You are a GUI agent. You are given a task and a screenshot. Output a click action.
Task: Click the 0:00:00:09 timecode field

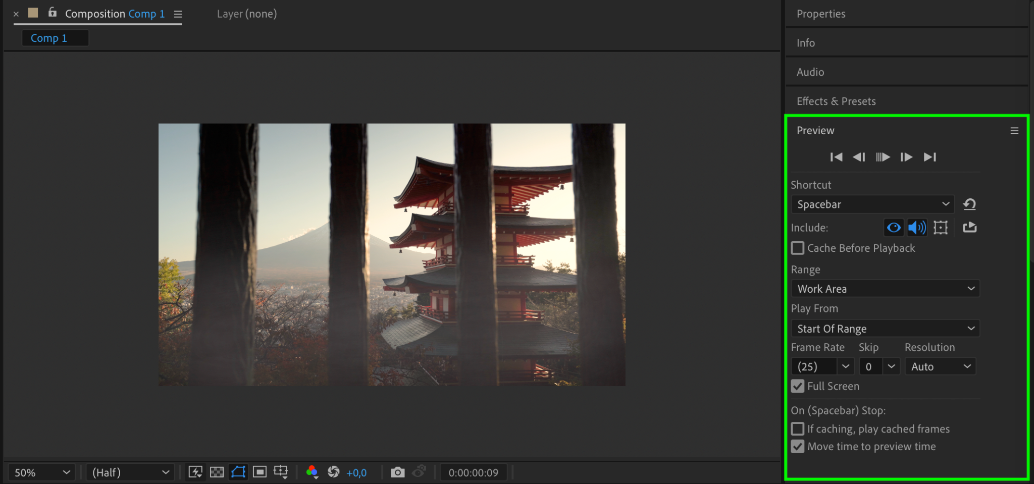[x=474, y=472]
